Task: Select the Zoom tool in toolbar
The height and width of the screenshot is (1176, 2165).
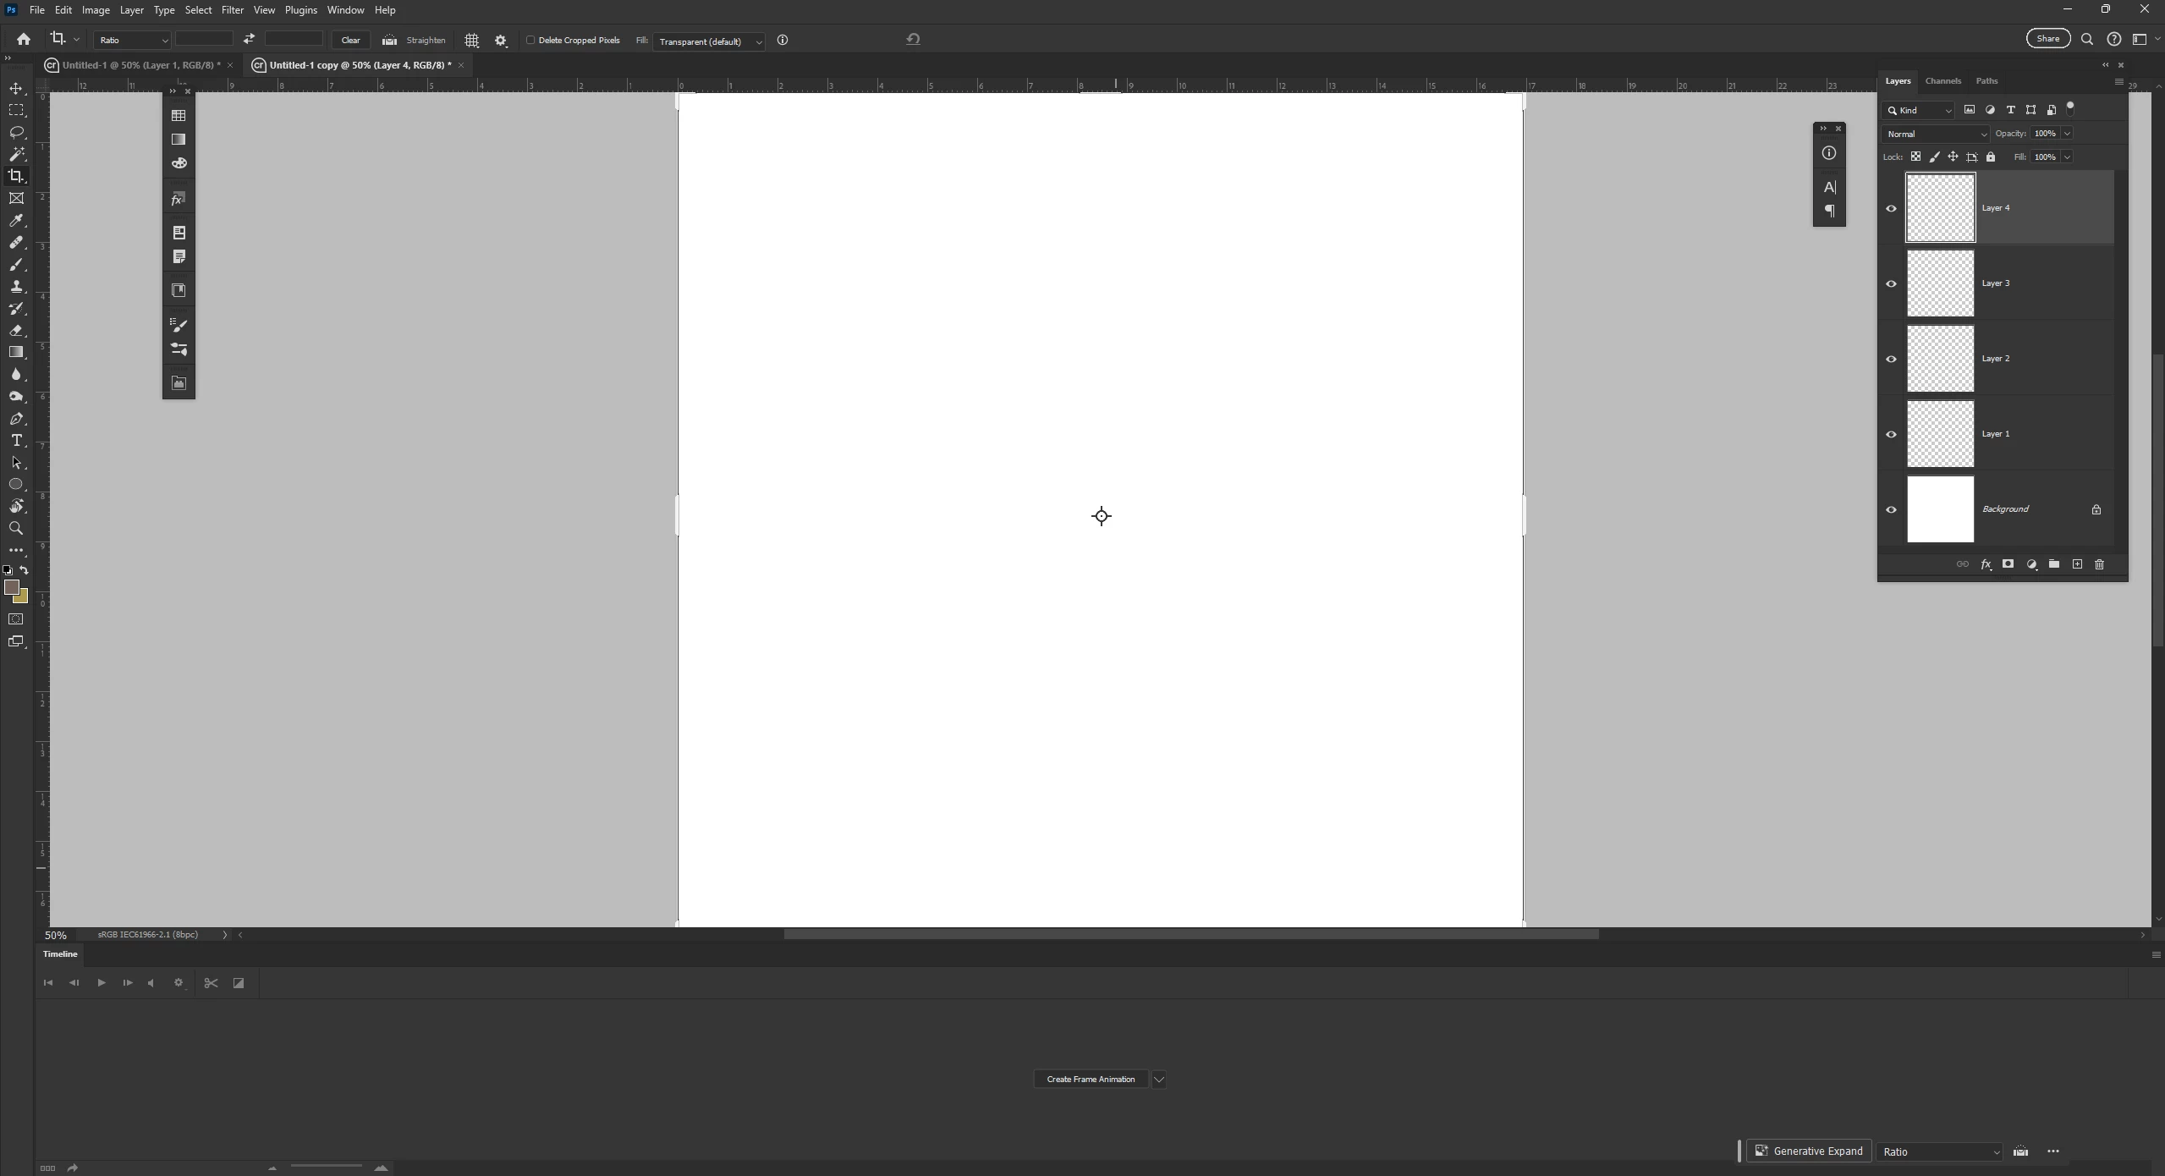Action: pyautogui.click(x=16, y=529)
